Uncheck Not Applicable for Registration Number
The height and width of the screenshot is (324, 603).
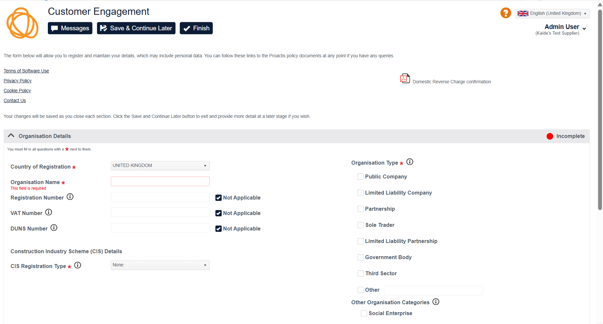point(218,198)
